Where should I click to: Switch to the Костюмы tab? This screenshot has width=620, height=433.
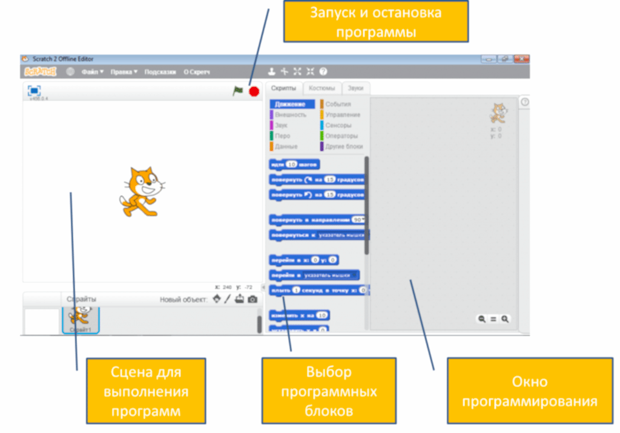point(323,88)
